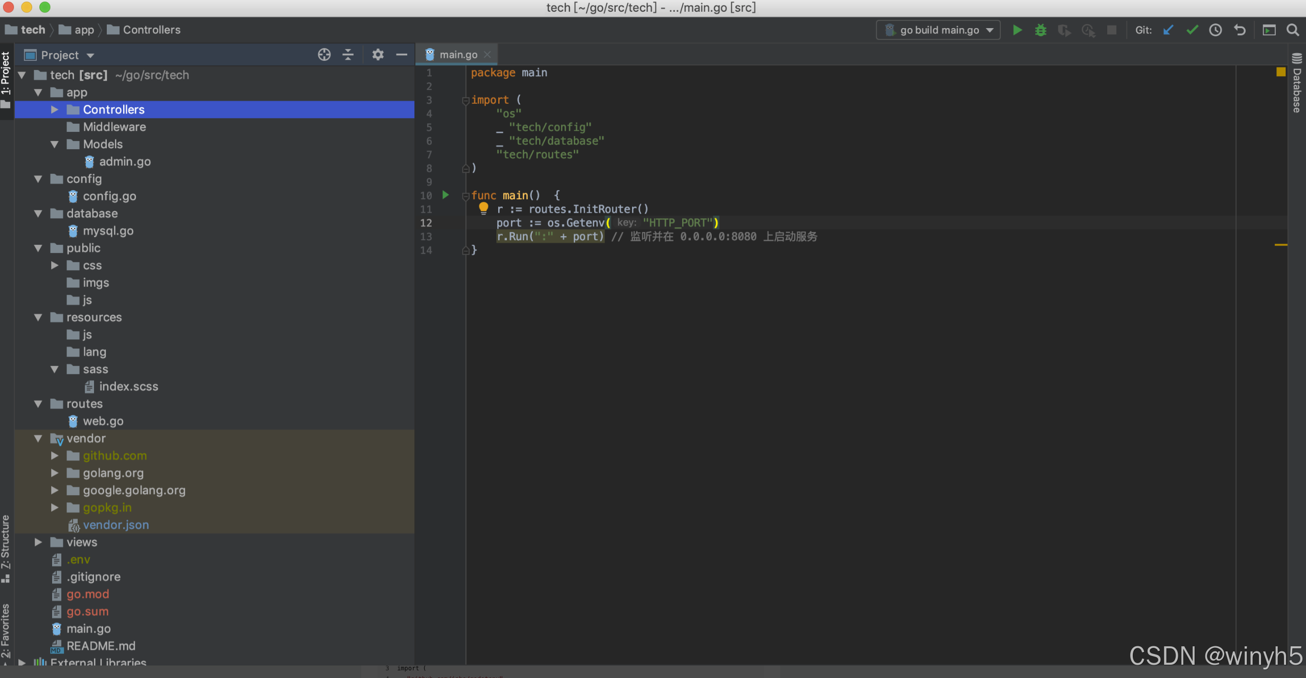Revert changes with rollback arrow

[x=1240, y=30]
